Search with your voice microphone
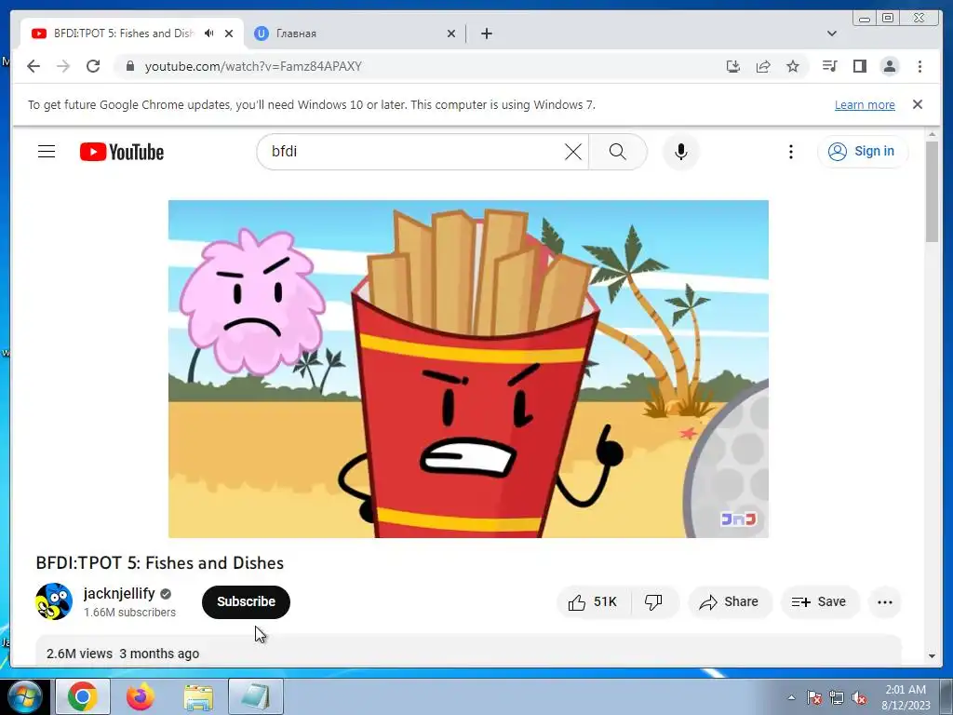953x715 pixels. point(680,152)
